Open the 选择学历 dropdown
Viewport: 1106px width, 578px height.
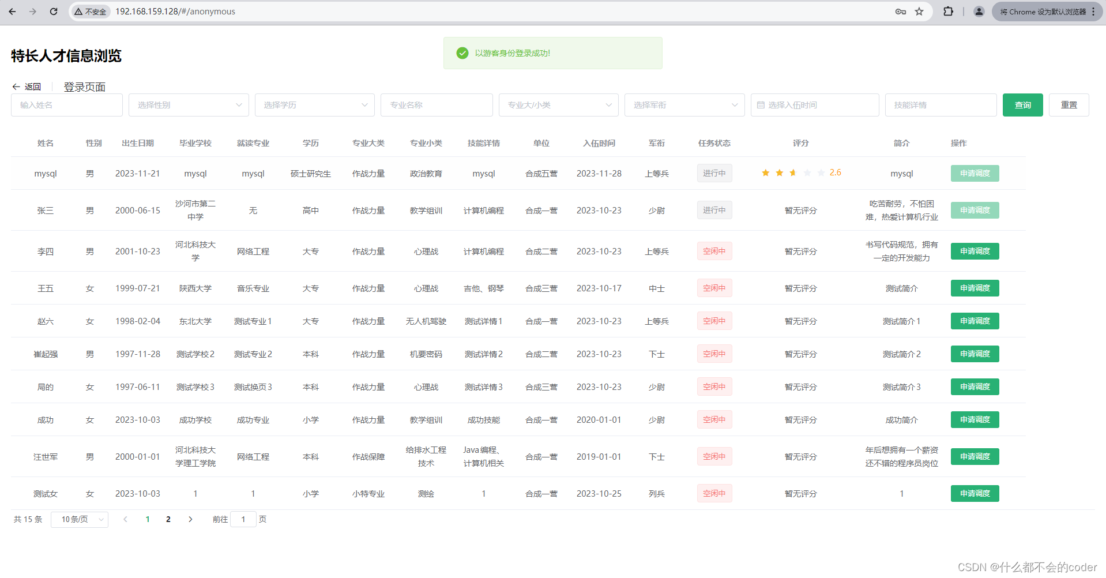(315, 105)
